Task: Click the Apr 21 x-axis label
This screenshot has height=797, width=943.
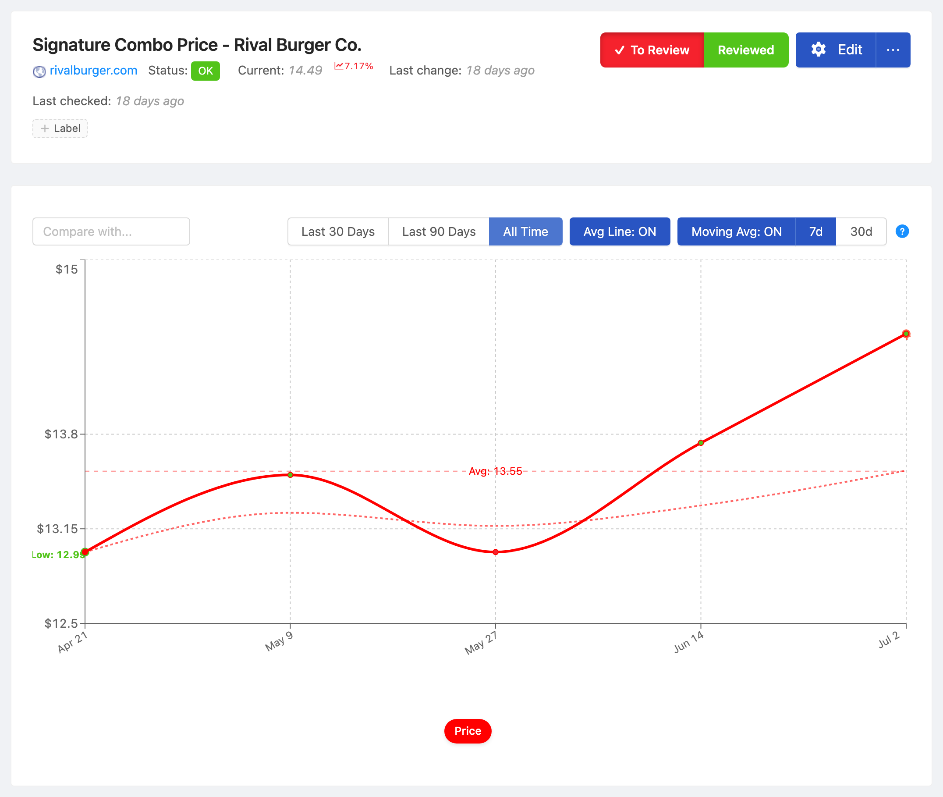Action: pos(72,642)
